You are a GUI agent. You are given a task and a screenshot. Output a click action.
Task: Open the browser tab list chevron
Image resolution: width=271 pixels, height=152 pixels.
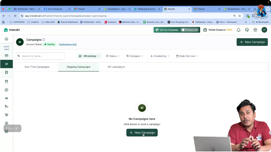coord(268,9)
